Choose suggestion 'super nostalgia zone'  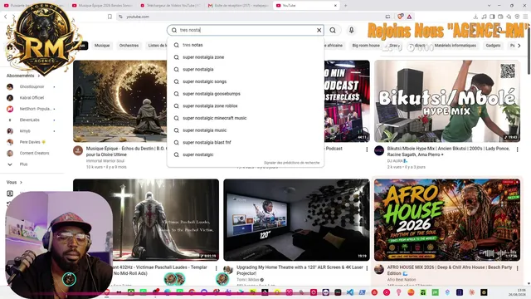[x=246, y=57]
